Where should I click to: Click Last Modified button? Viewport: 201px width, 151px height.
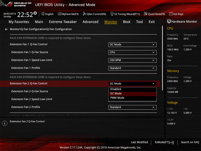(x=140, y=142)
